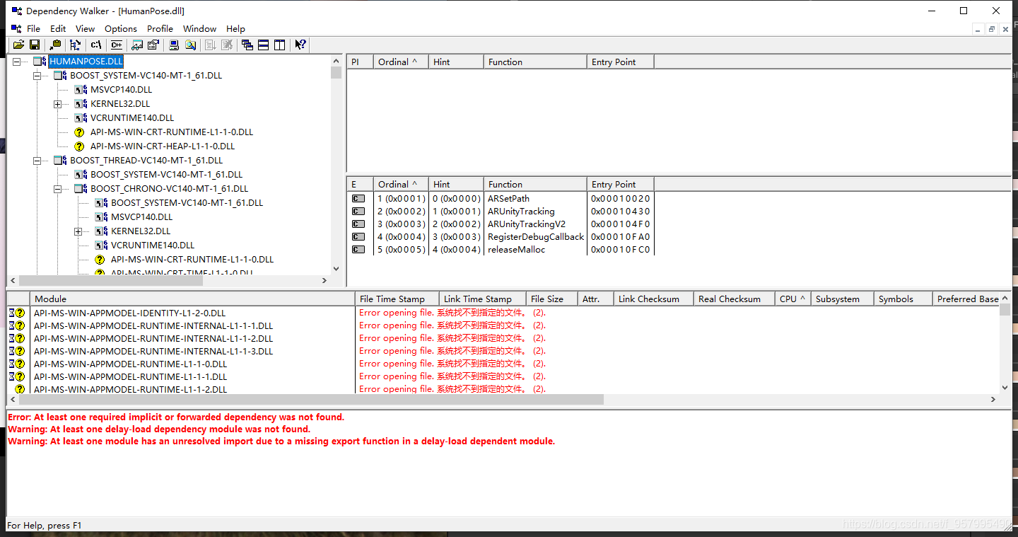Toggle Undecorate C++ Functions icon
This screenshot has width=1018, height=537.
[116, 45]
